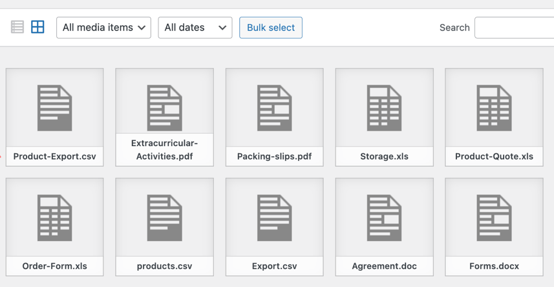Expand the All dates filter
Image resolution: width=554 pixels, height=287 pixels.
(x=195, y=28)
